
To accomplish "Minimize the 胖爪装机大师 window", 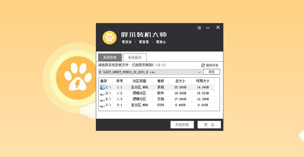I will pyautogui.click(x=208, y=28).
